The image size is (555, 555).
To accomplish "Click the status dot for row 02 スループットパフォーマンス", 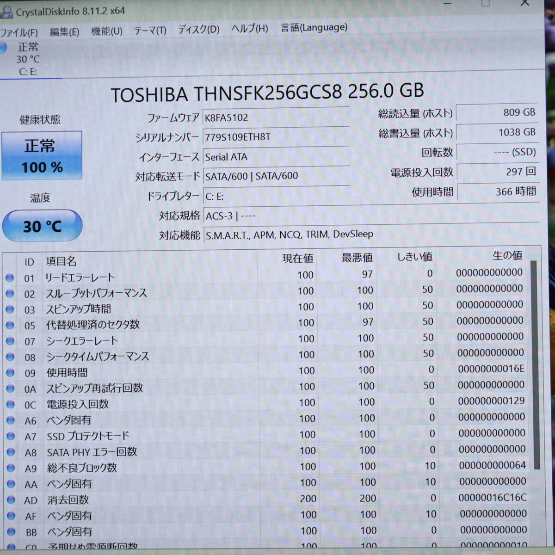I will pyautogui.click(x=10, y=293).
